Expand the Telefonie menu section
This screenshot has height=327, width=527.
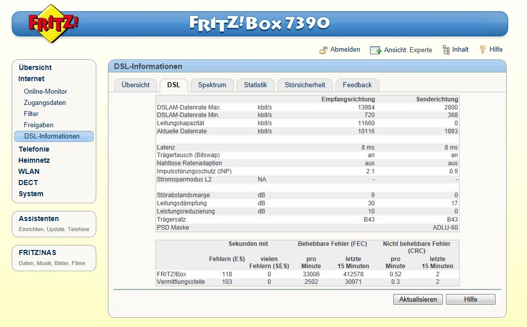pyautogui.click(x=34, y=149)
